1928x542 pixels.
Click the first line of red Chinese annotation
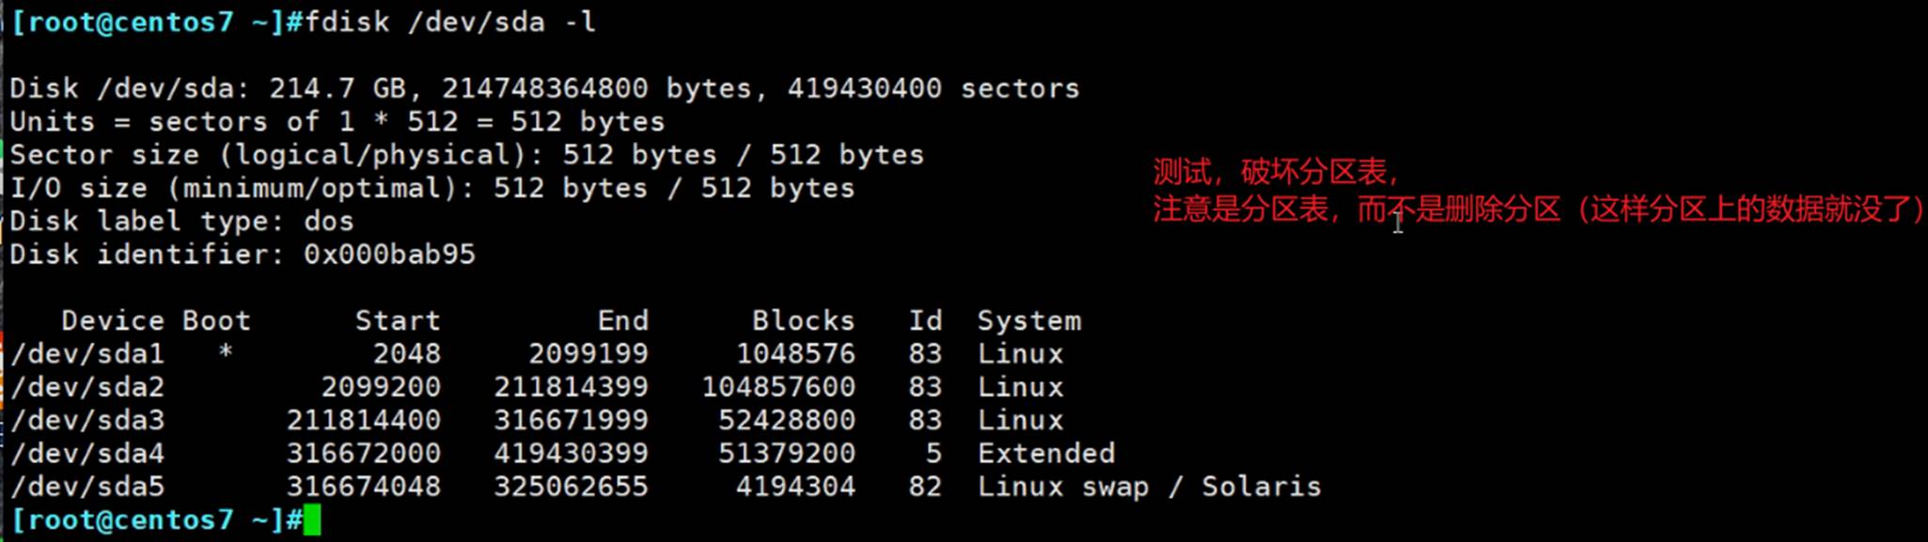point(1276,172)
